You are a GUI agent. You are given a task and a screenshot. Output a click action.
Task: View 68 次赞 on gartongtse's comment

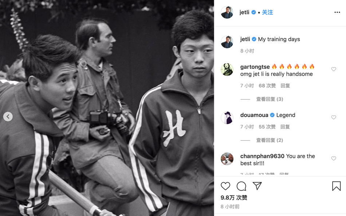pos(267,85)
